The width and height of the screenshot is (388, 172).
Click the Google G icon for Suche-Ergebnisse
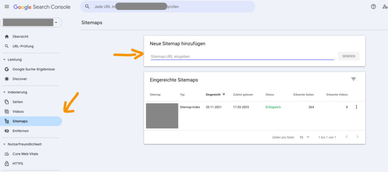click(x=7, y=69)
